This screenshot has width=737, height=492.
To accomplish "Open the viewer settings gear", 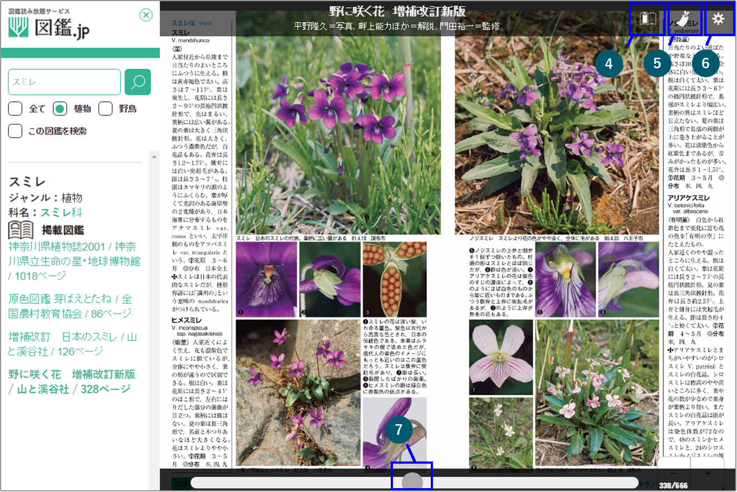I will tap(719, 19).
